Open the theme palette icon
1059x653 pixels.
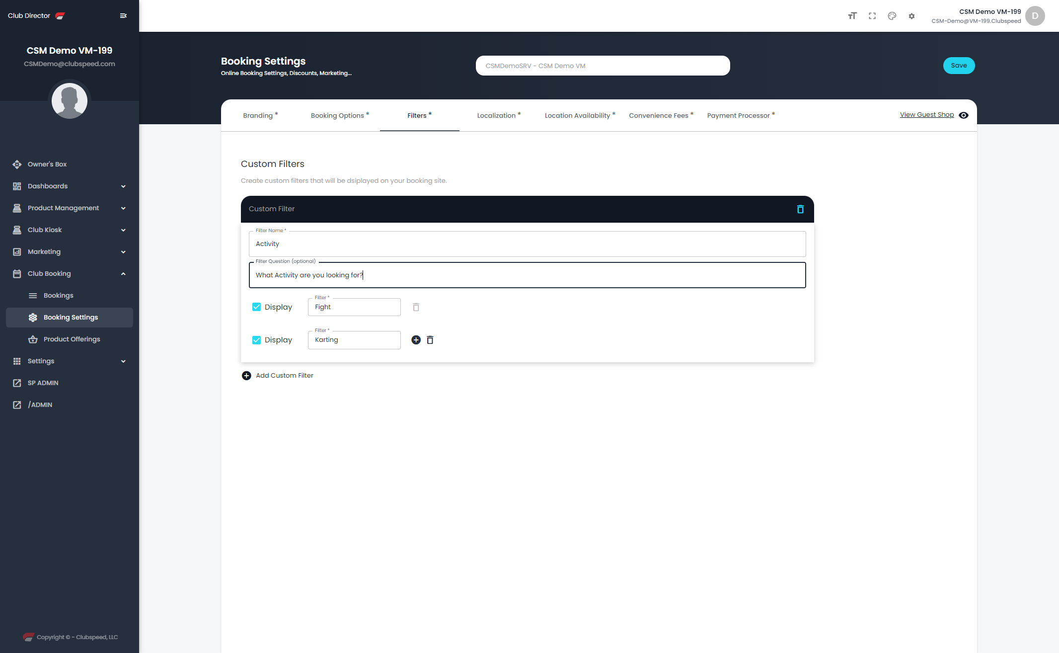pos(892,16)
